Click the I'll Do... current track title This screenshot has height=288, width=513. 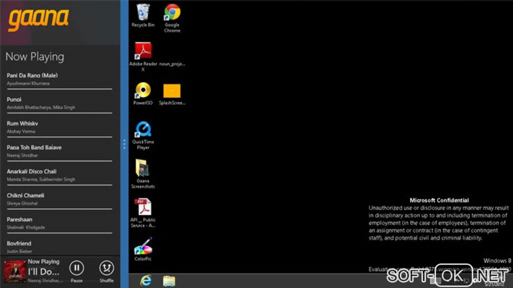point(44,271)
